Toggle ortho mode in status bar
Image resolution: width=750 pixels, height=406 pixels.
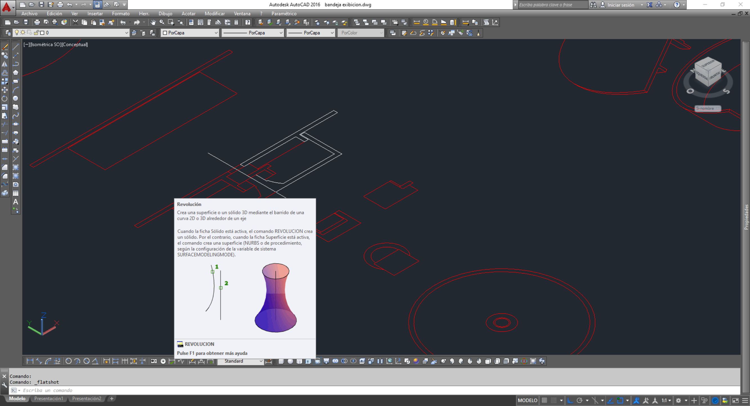[x=570, y=400]
